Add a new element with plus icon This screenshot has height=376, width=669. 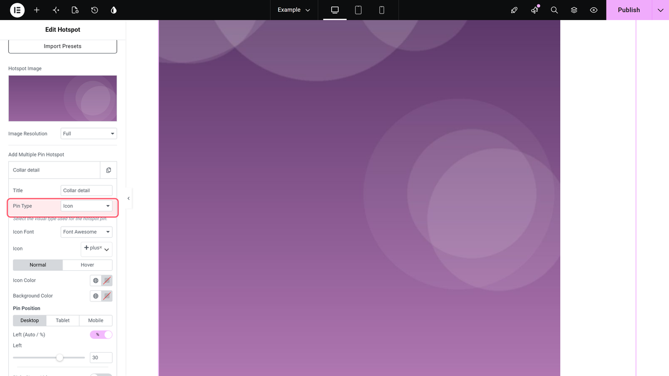37,10
